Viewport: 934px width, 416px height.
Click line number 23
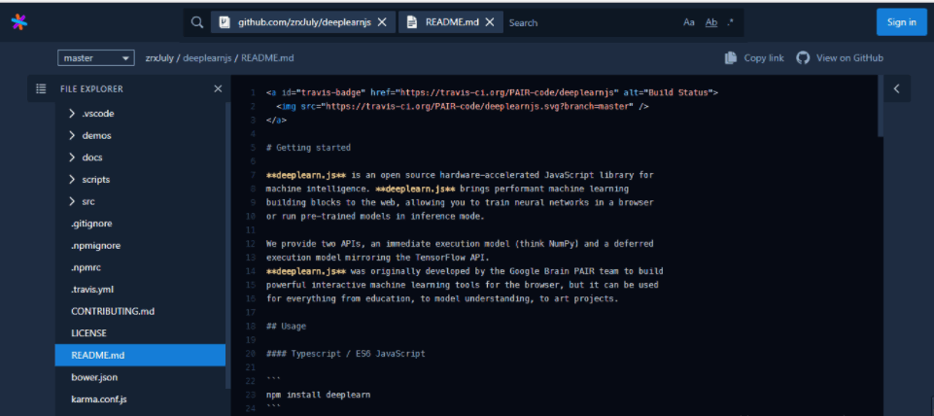[251, 395]
